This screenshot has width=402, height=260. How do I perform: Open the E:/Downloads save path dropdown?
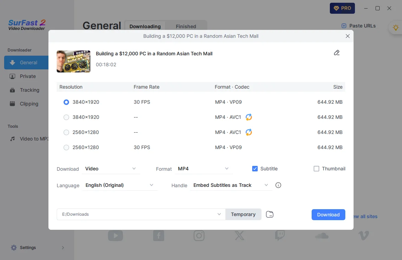click(141, 214)
